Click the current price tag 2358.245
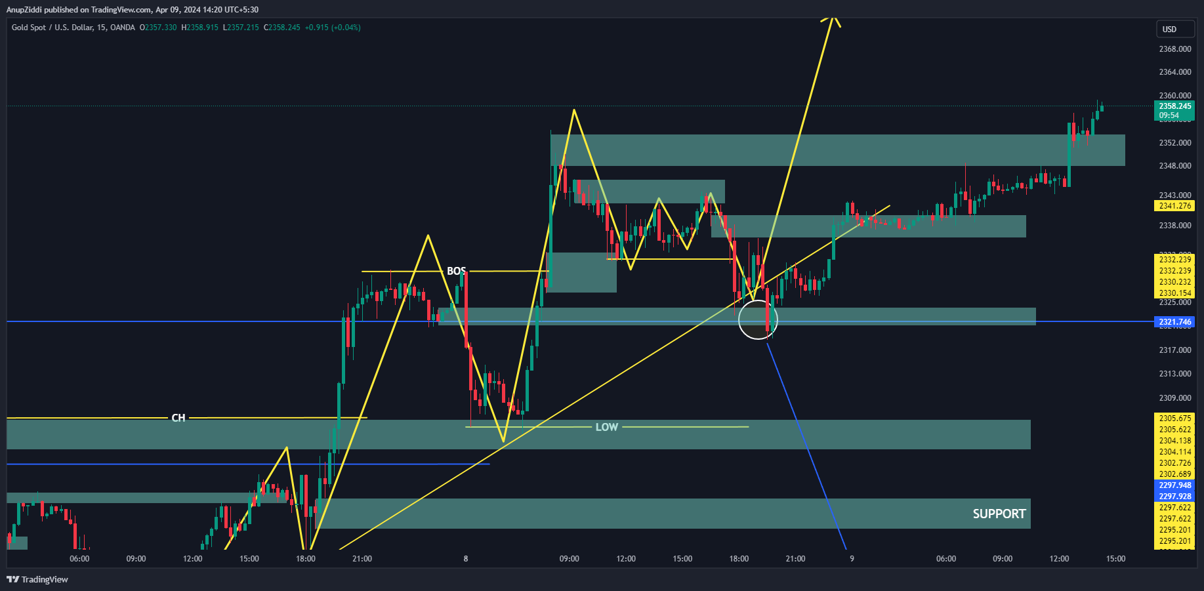 (1174, 106)
